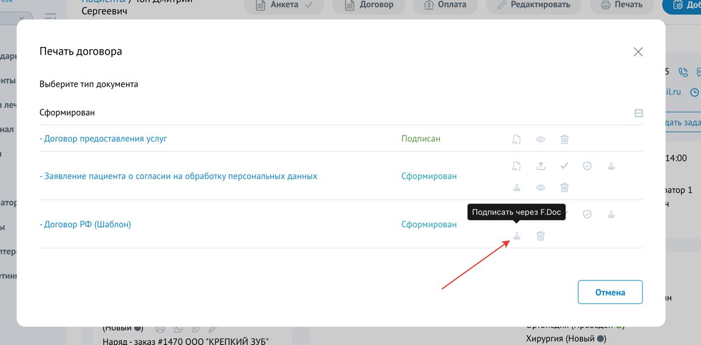Click Сформирован status in Заявление пациента row
Image resolution: width=701 pixels, height=345 pixels.
click(x=429, y=176)
